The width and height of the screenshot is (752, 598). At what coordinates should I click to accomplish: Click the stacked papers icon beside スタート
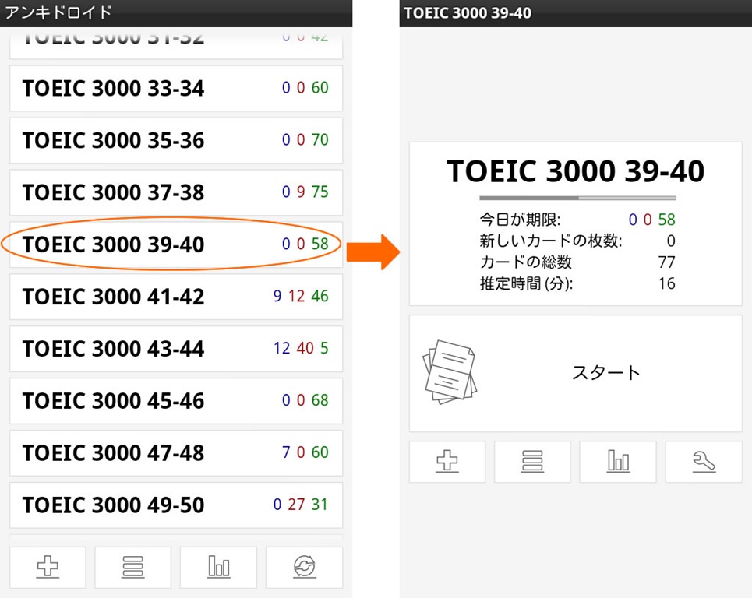450,371
